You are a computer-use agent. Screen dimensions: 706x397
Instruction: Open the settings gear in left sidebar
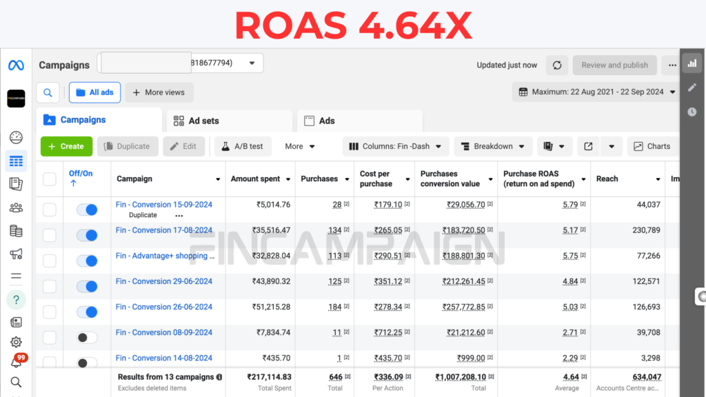coord(16,342)
